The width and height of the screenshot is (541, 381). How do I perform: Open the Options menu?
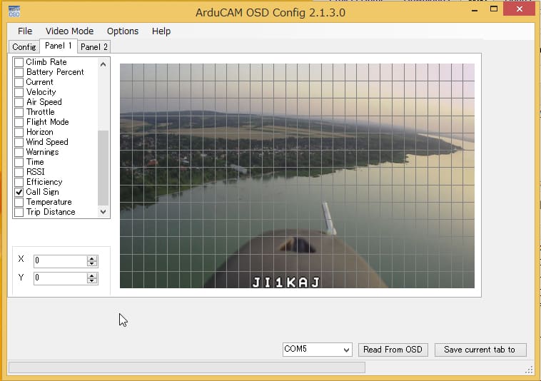(123, 31)
